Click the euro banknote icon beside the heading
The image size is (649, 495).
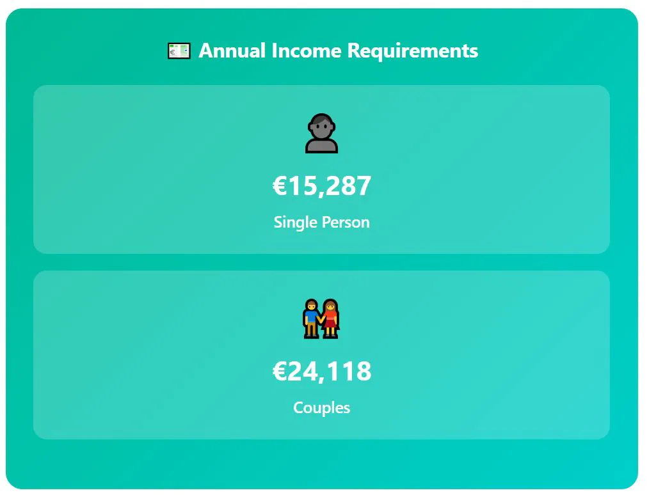coord(179,51)
